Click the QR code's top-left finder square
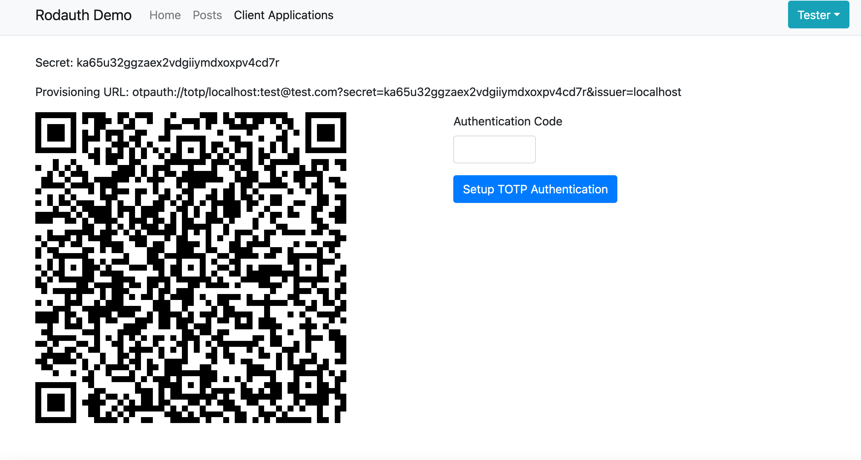Image resolution: width=861 pixels, height=460 pixels. (x=56, y=132)
